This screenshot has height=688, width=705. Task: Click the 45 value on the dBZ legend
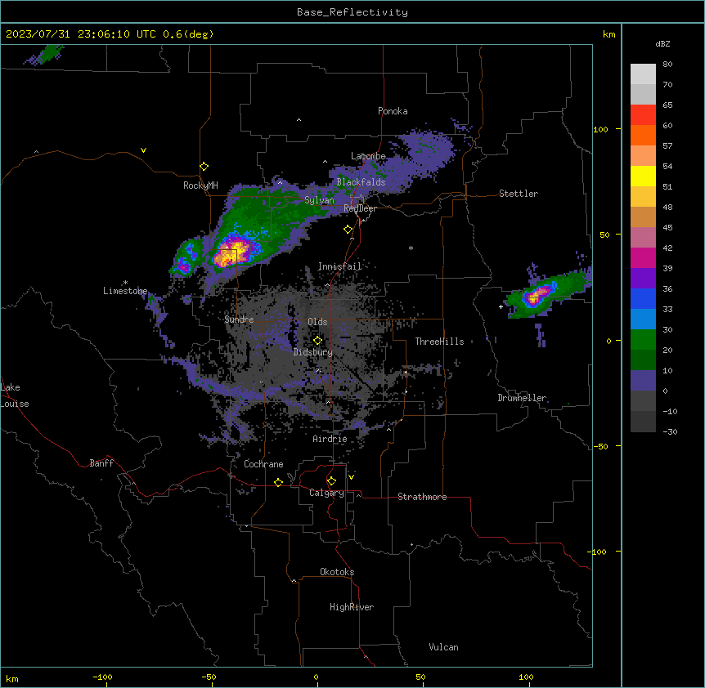(667, 228)
